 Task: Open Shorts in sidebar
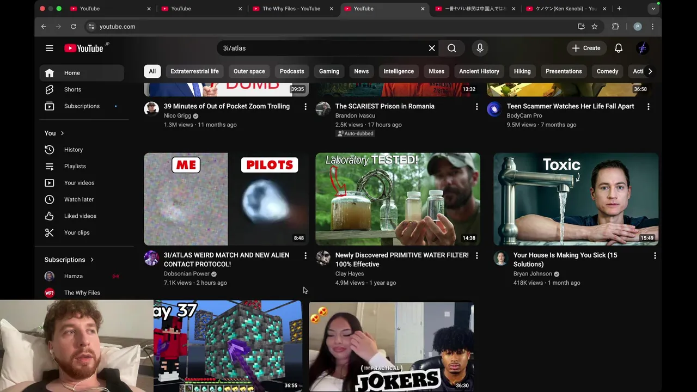point(82,89)
